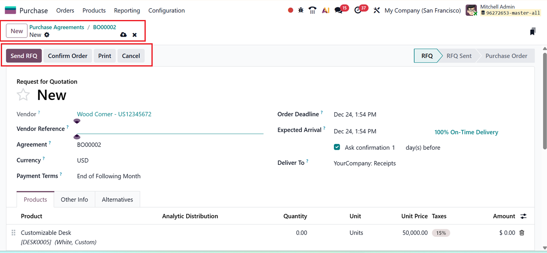Star the quotation as favorite
This screenshot has width=547, height=253.
click(x=23, y=94)
